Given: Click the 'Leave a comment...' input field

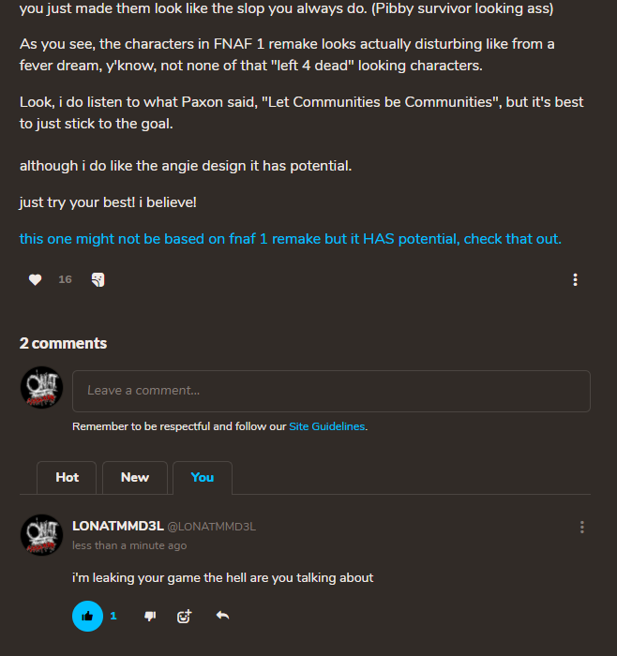Looking at the screenshot, I should [x=331, y=391].
